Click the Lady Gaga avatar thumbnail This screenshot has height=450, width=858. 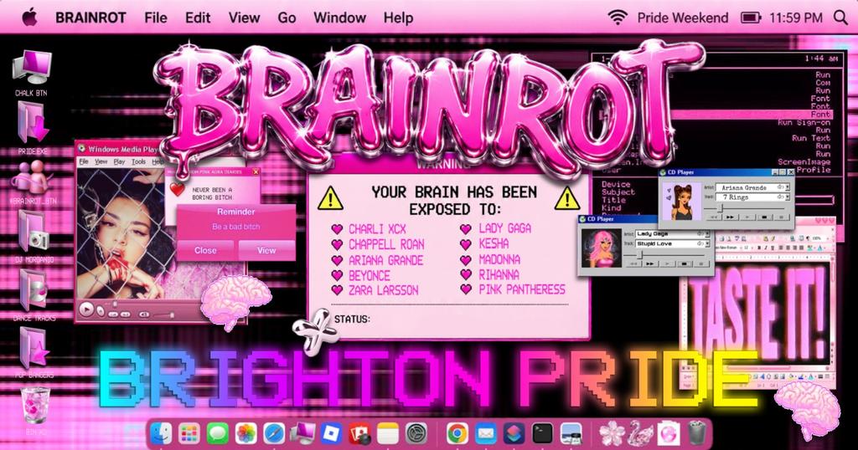[x=602, y=248]
